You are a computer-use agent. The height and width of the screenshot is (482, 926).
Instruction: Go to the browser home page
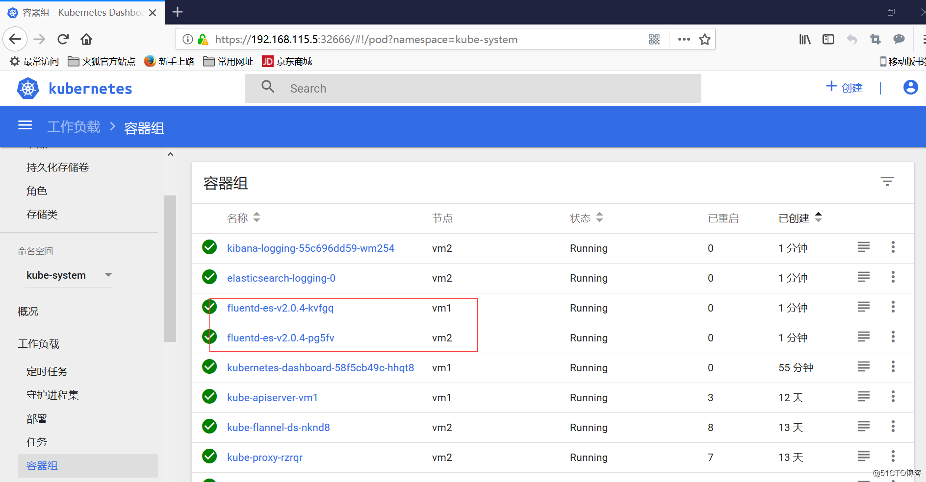pos(86,39)
